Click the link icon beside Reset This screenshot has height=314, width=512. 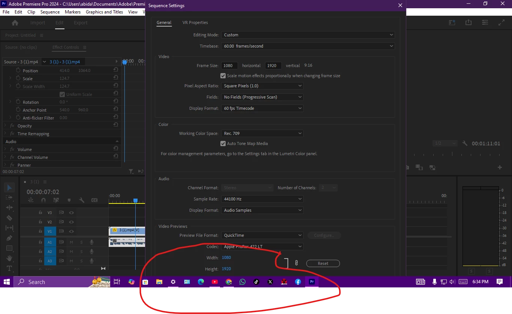[x=296, y=263]
